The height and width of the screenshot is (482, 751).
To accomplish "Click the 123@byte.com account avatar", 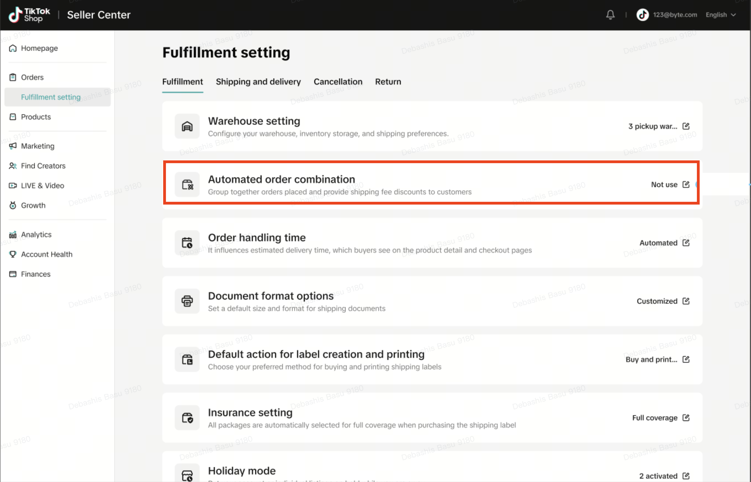I will point(642,15).
